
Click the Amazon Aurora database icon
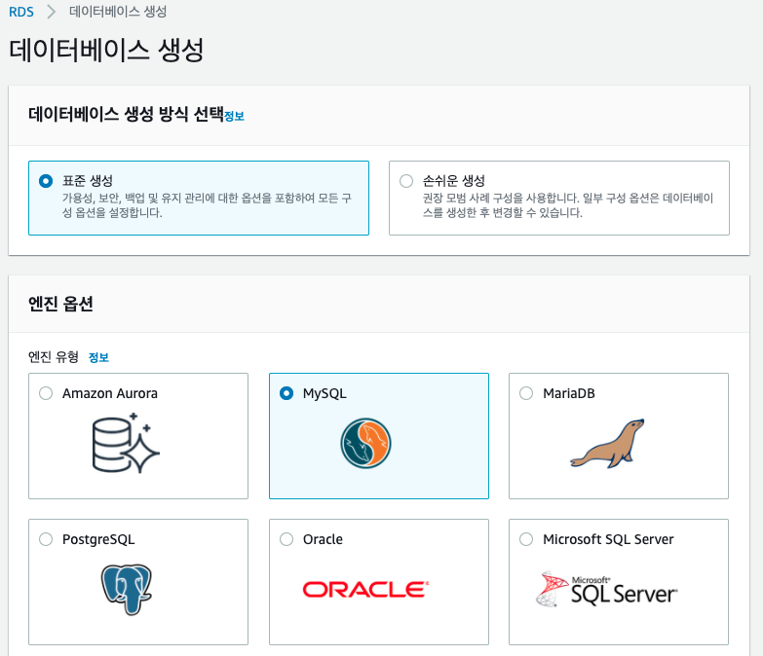126,443
